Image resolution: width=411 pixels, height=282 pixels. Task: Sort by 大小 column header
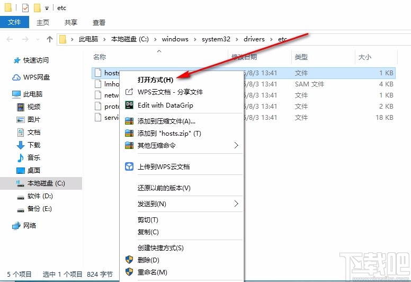(364, 57)
